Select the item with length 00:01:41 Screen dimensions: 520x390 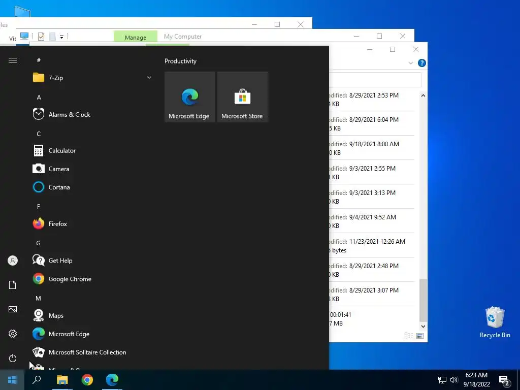(x=371, y=319)
